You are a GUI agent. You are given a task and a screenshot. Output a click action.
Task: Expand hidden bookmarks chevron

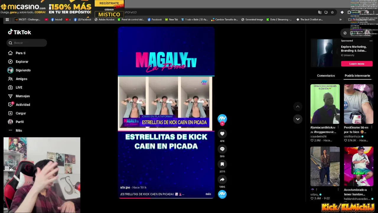[340, 20]
